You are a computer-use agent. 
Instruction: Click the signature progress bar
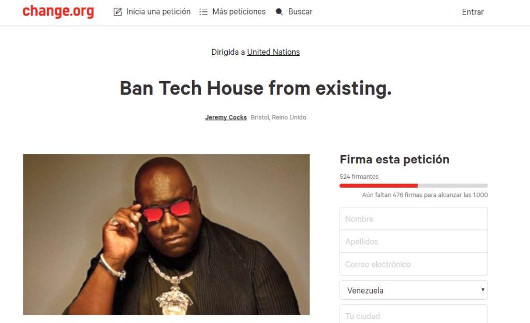(x=414, y=186)
